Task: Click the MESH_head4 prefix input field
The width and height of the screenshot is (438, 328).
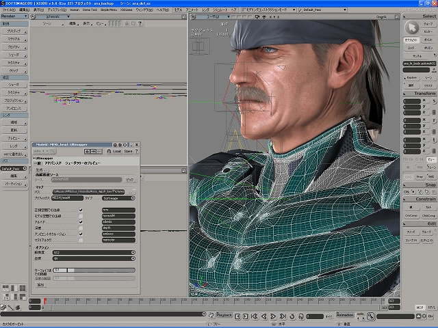Action: click(67, 197)
